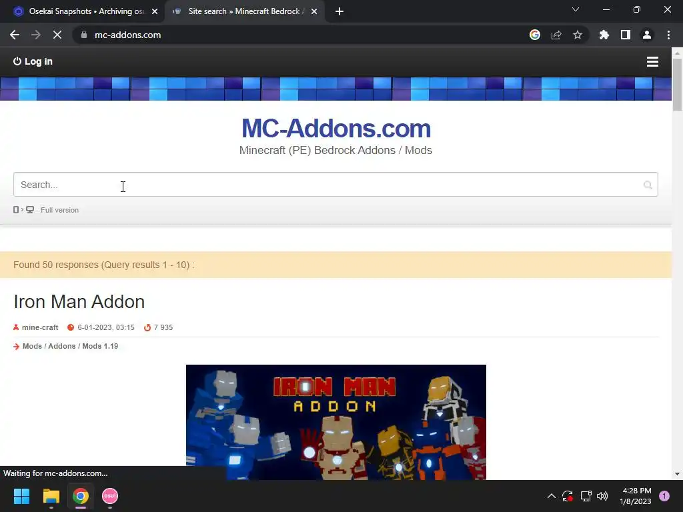
Task: Click the date text 6-01-2023, 03:15
Action: click(x=106, y=327)
